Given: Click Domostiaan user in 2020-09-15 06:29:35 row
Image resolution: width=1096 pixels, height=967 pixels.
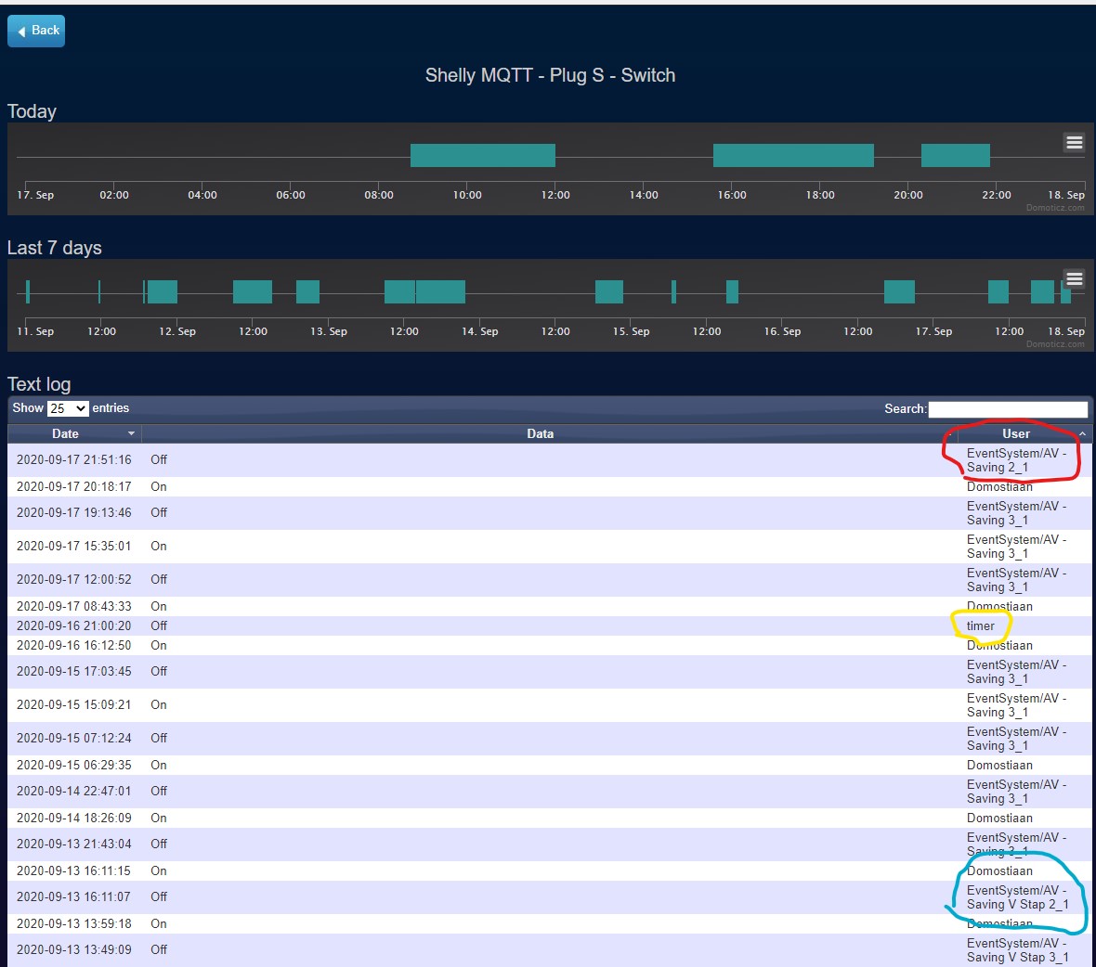Looking at the screenshot, I should [999, 765].
